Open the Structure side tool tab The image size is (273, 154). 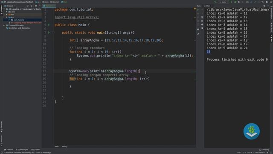(x=1, y=141)
